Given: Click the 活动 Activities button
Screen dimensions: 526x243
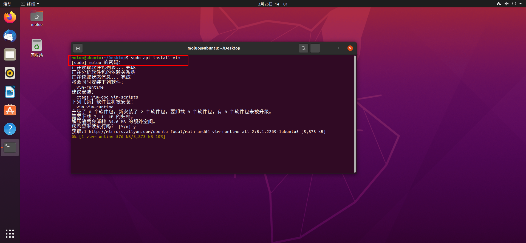Looking at the screenshot, I should (7, 4).
